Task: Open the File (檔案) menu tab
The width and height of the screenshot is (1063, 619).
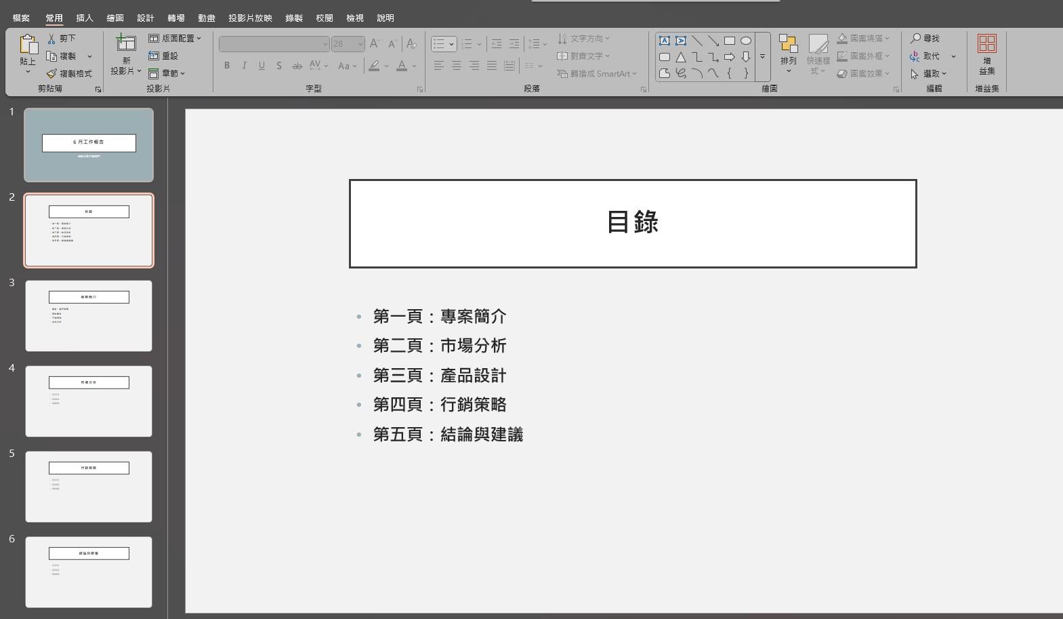Action: click(x=21, y=18)
